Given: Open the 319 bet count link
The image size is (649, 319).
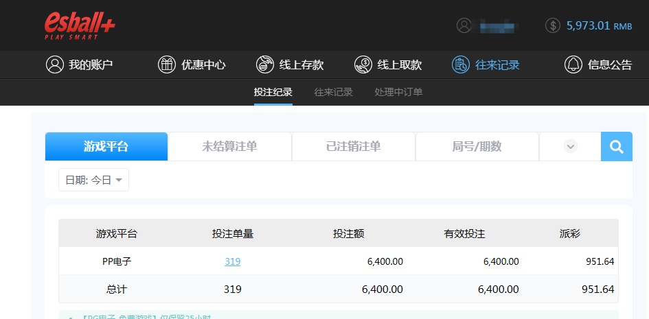Looking at the screenshot, I should coord(233,261).
